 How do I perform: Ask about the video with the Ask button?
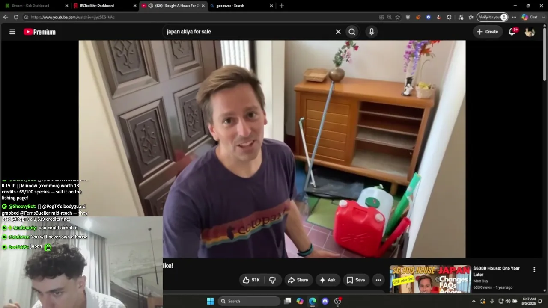pyautogui.click(x=327, y=280)
